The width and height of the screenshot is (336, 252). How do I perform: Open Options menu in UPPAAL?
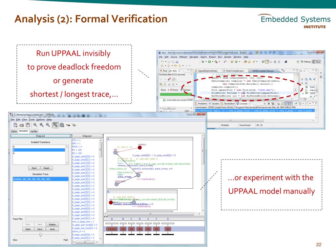(40, 119)
